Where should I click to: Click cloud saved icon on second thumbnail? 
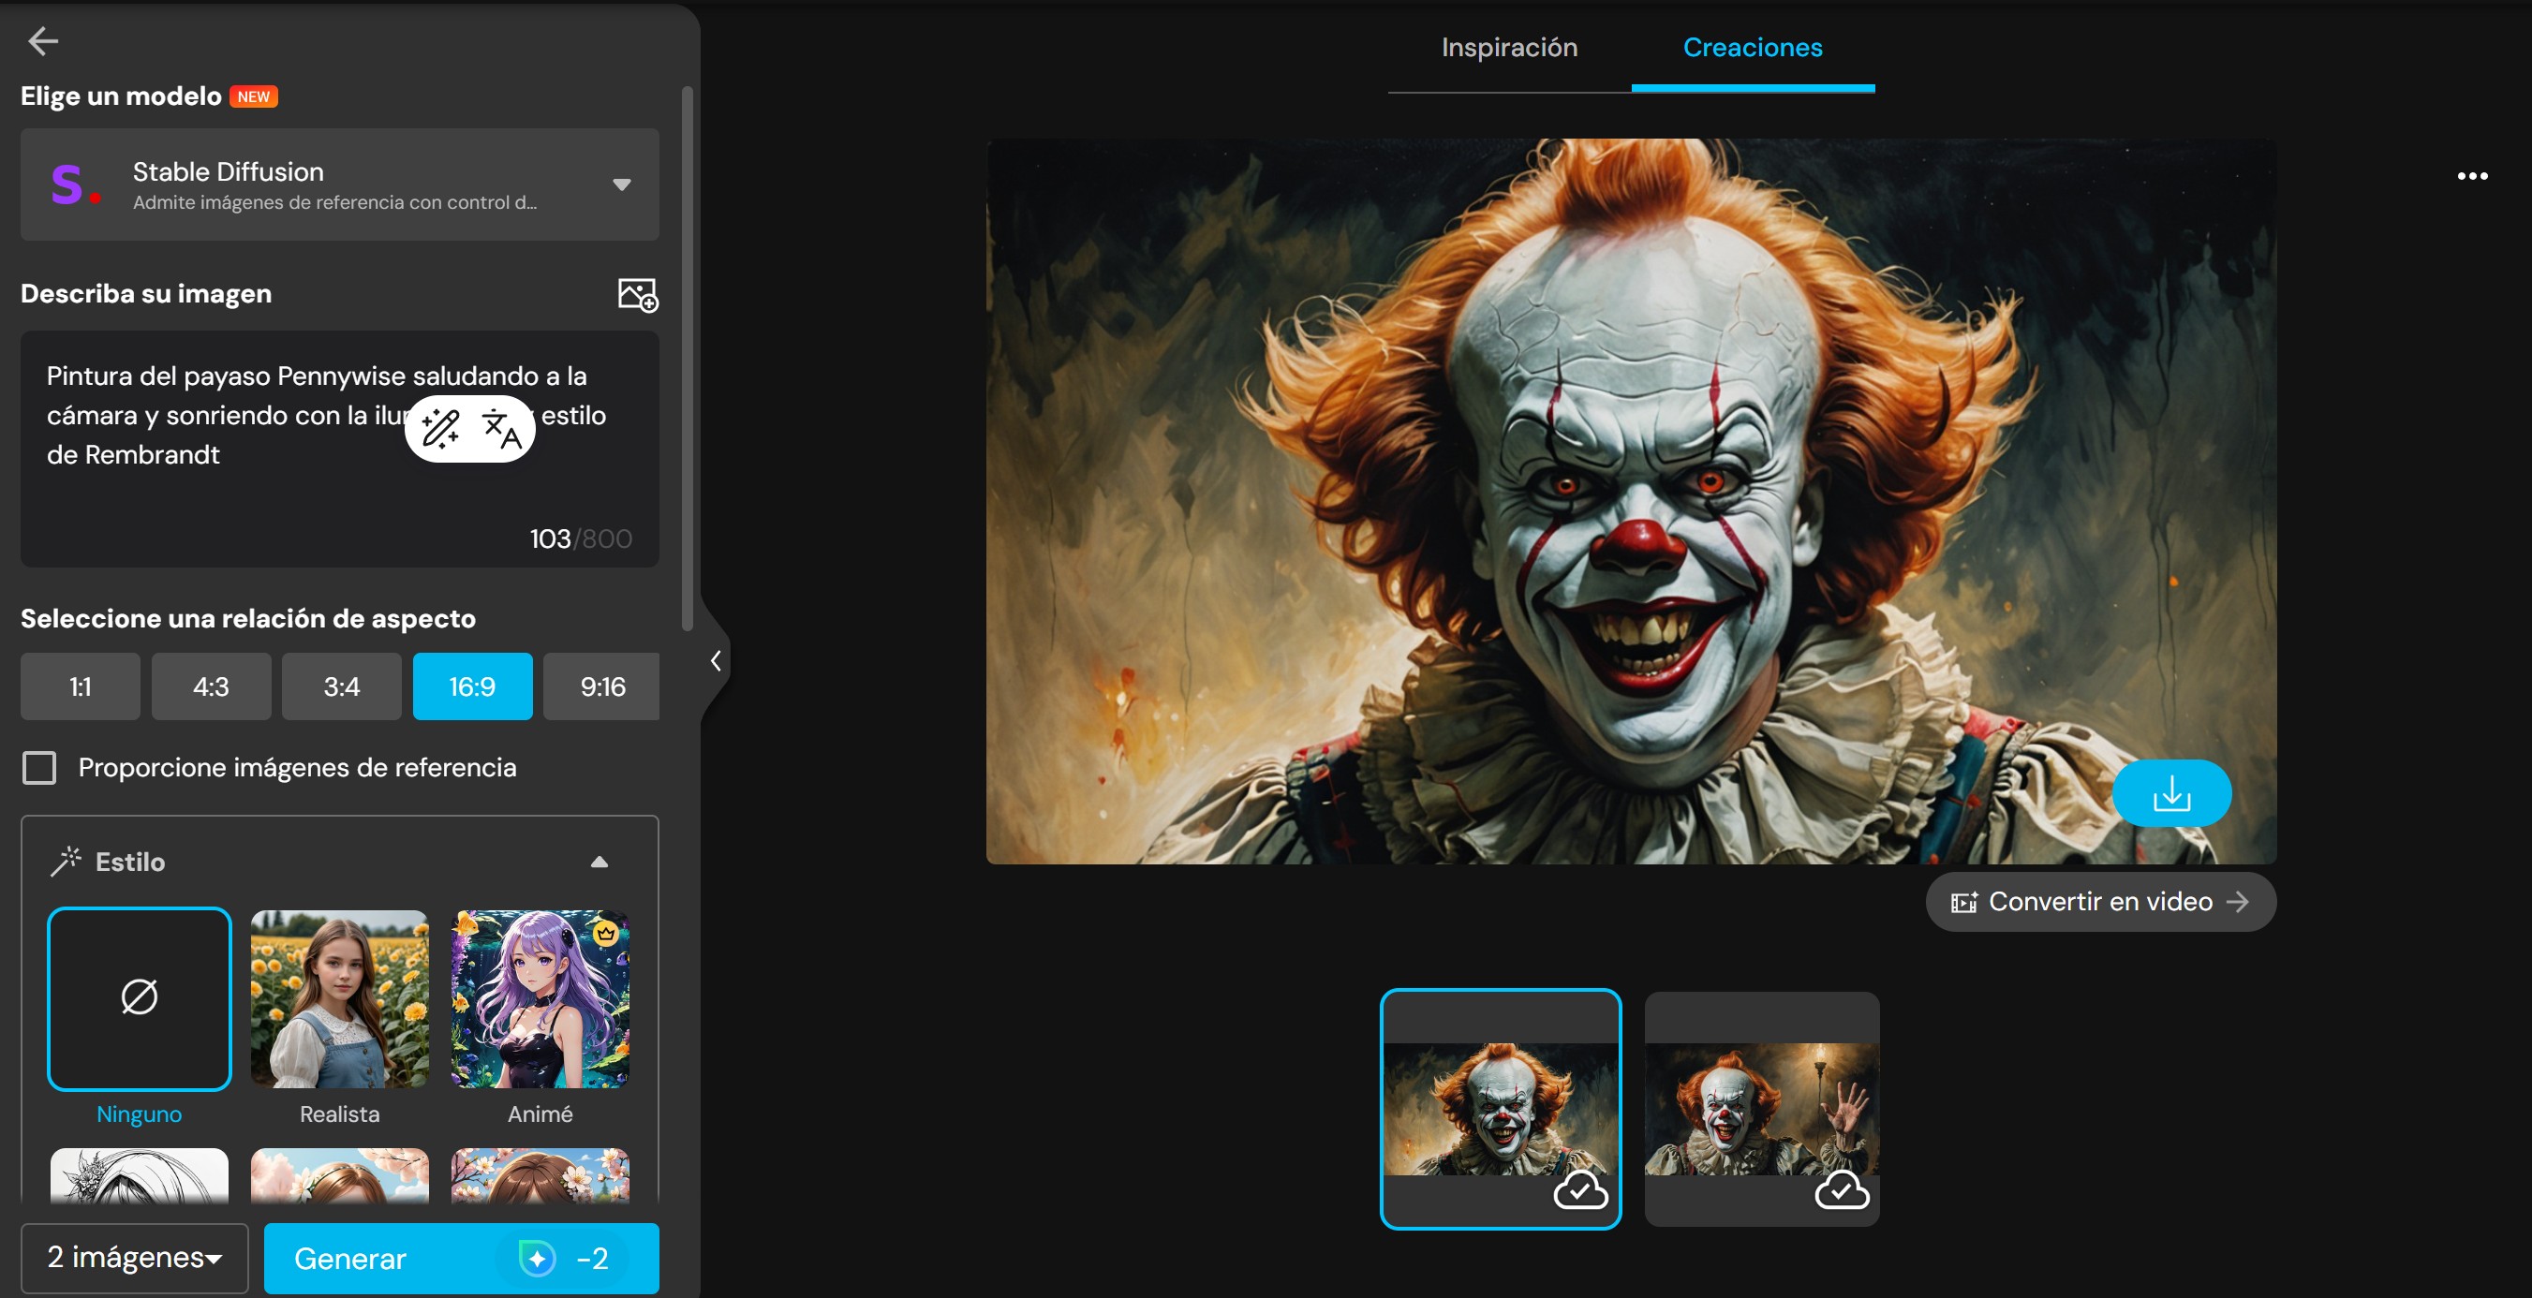click(x=1841, y=1191)
